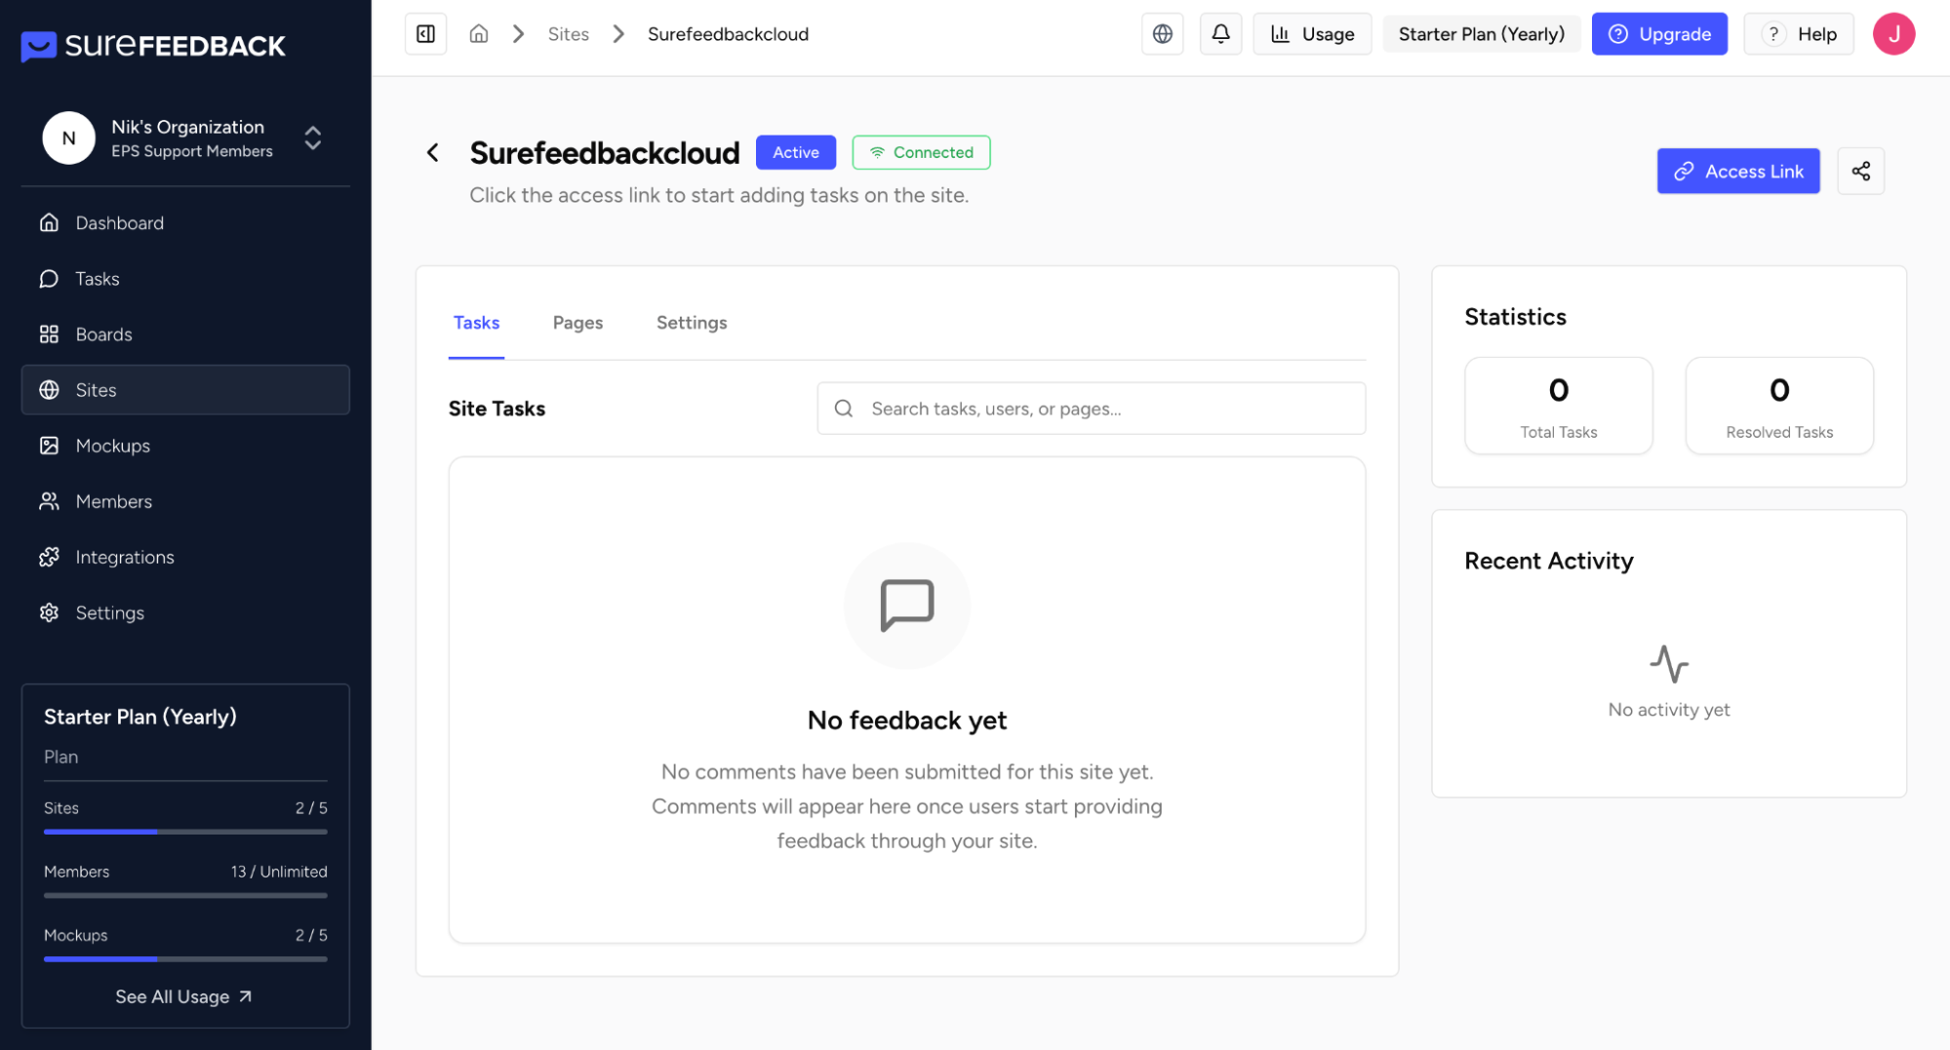Image resolution: width=1950 pixels, height=1050 pixels.
Task: Select Mockups in the sidebar
Action: tap(113, 446)
